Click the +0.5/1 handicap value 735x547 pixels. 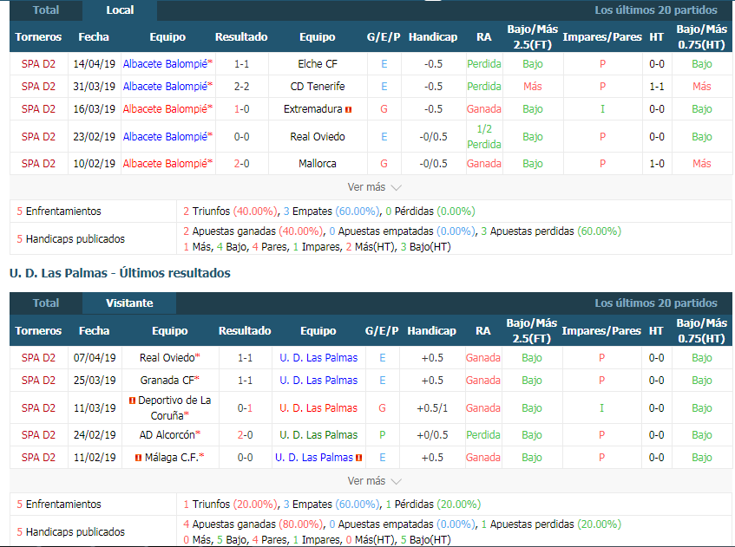(432, 408)
